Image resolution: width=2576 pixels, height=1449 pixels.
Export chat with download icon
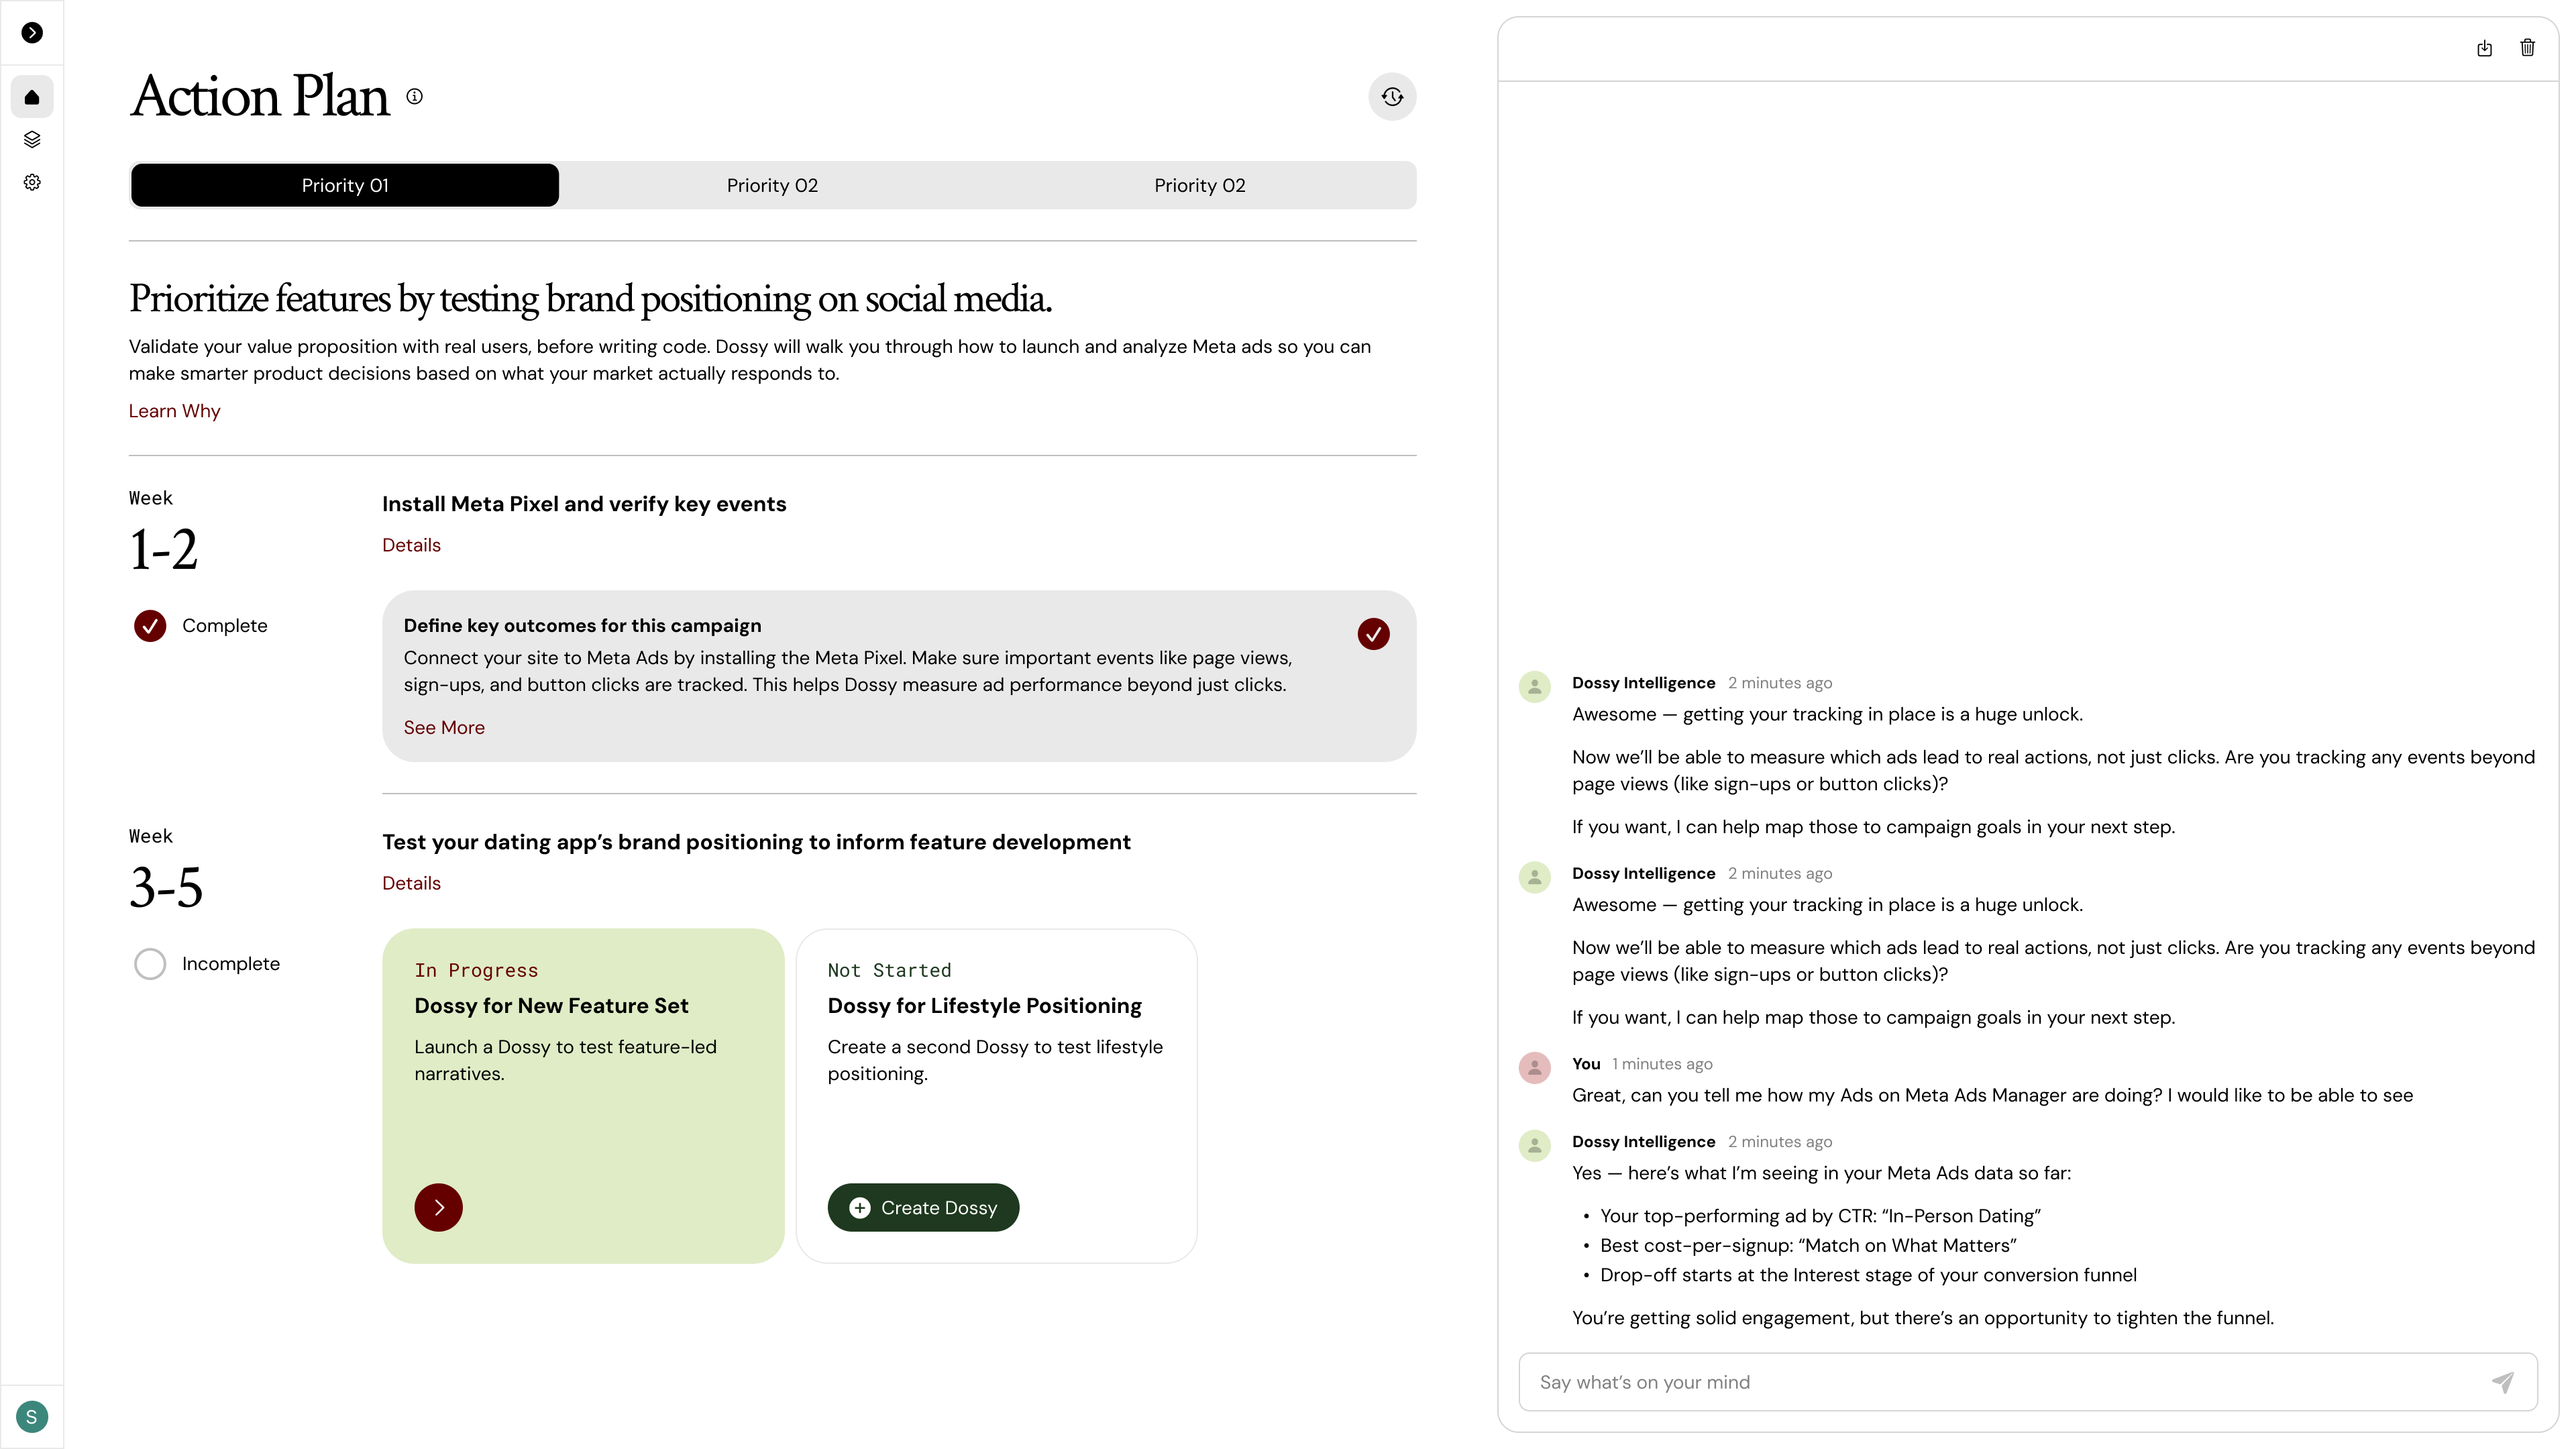(2484, 48)
